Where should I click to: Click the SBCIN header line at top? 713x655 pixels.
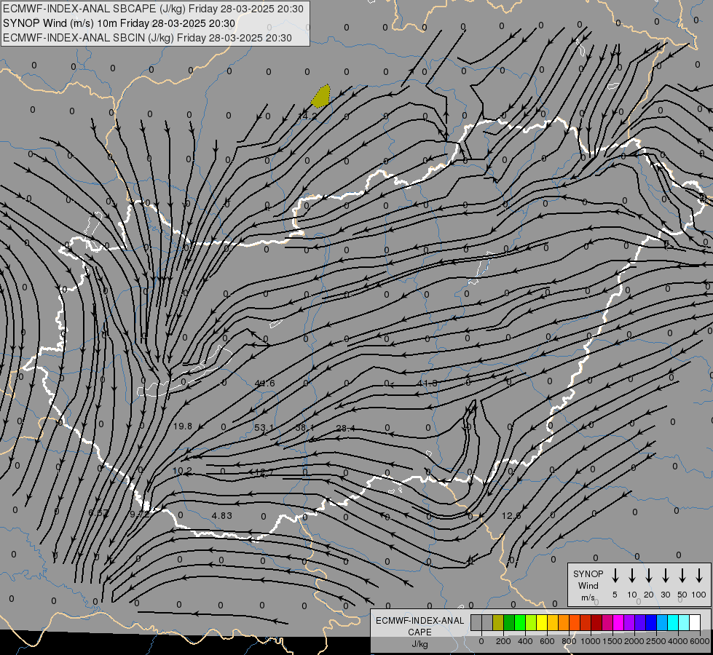pyautogui.click(x=147, y=38)
